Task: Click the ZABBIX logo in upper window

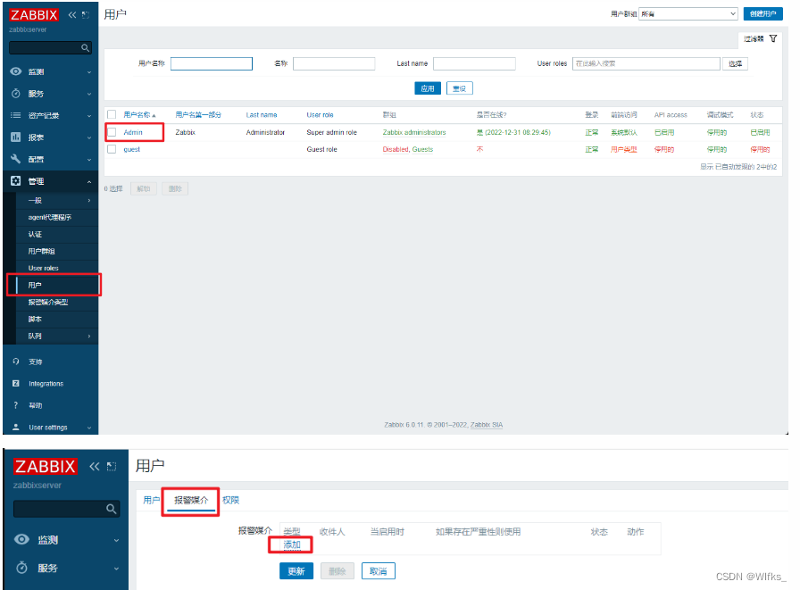Action: point(34,15)
